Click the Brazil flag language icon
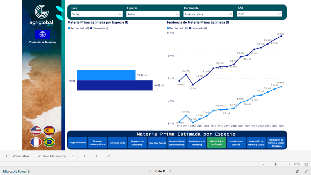Screen dimensions: 311x175 click(49, 142)
